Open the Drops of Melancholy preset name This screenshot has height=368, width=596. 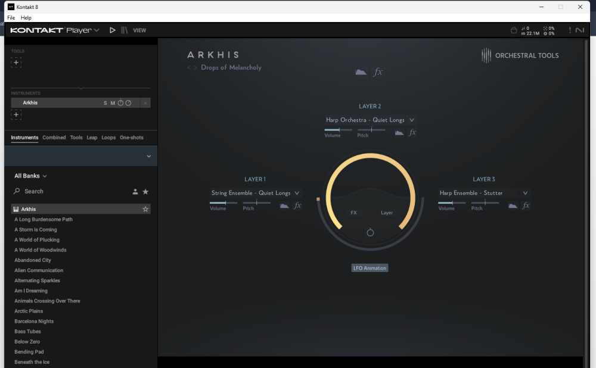coord(231,67)
